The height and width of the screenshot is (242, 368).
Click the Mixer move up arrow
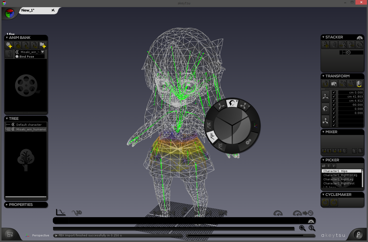tap(354, 151)
